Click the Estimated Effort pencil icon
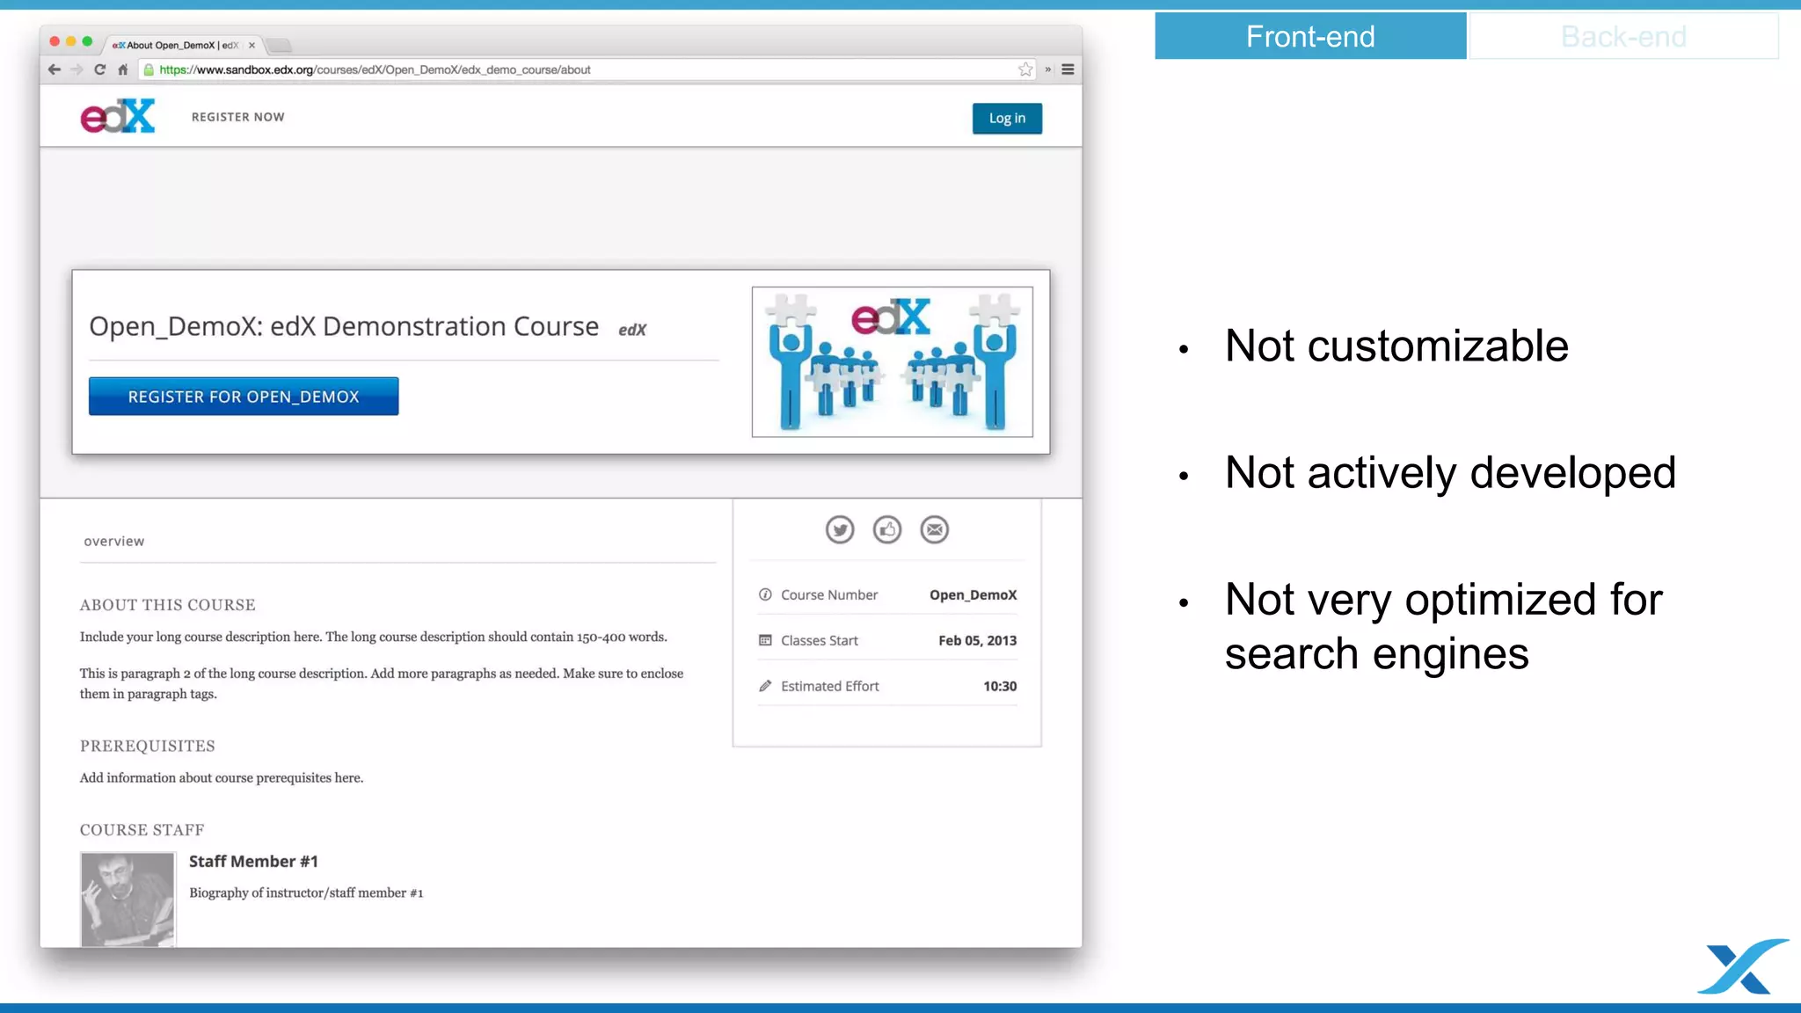1801x1013 pixels. click(x=765, y=686)
